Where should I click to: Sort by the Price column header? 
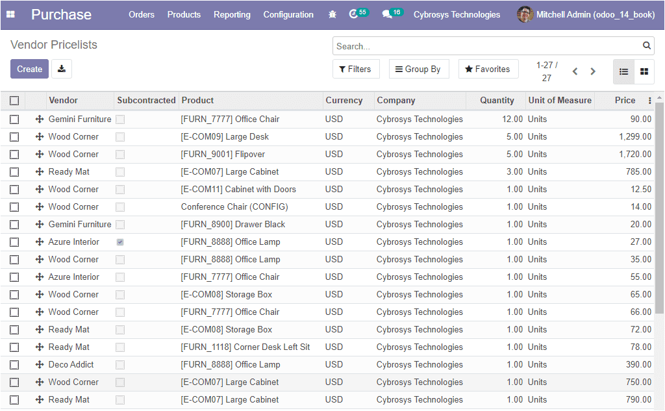click(625, 101)
